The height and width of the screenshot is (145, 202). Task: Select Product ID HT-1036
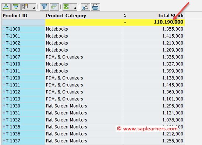click(x=23, y=134)
